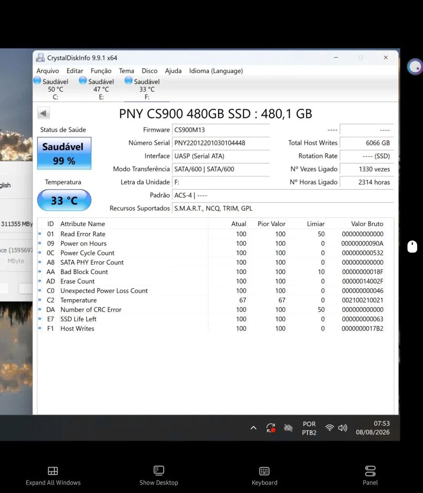The image size is (423, 493).
Task: Click the Nº Horas Ligado value 2314 horas
Action: pos(367,182)
